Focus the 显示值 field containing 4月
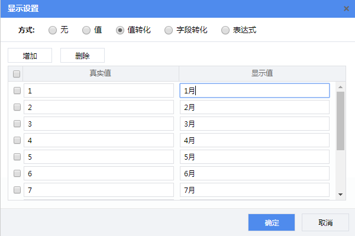Screen dimensions: 355x236 (x=254, y=140)
